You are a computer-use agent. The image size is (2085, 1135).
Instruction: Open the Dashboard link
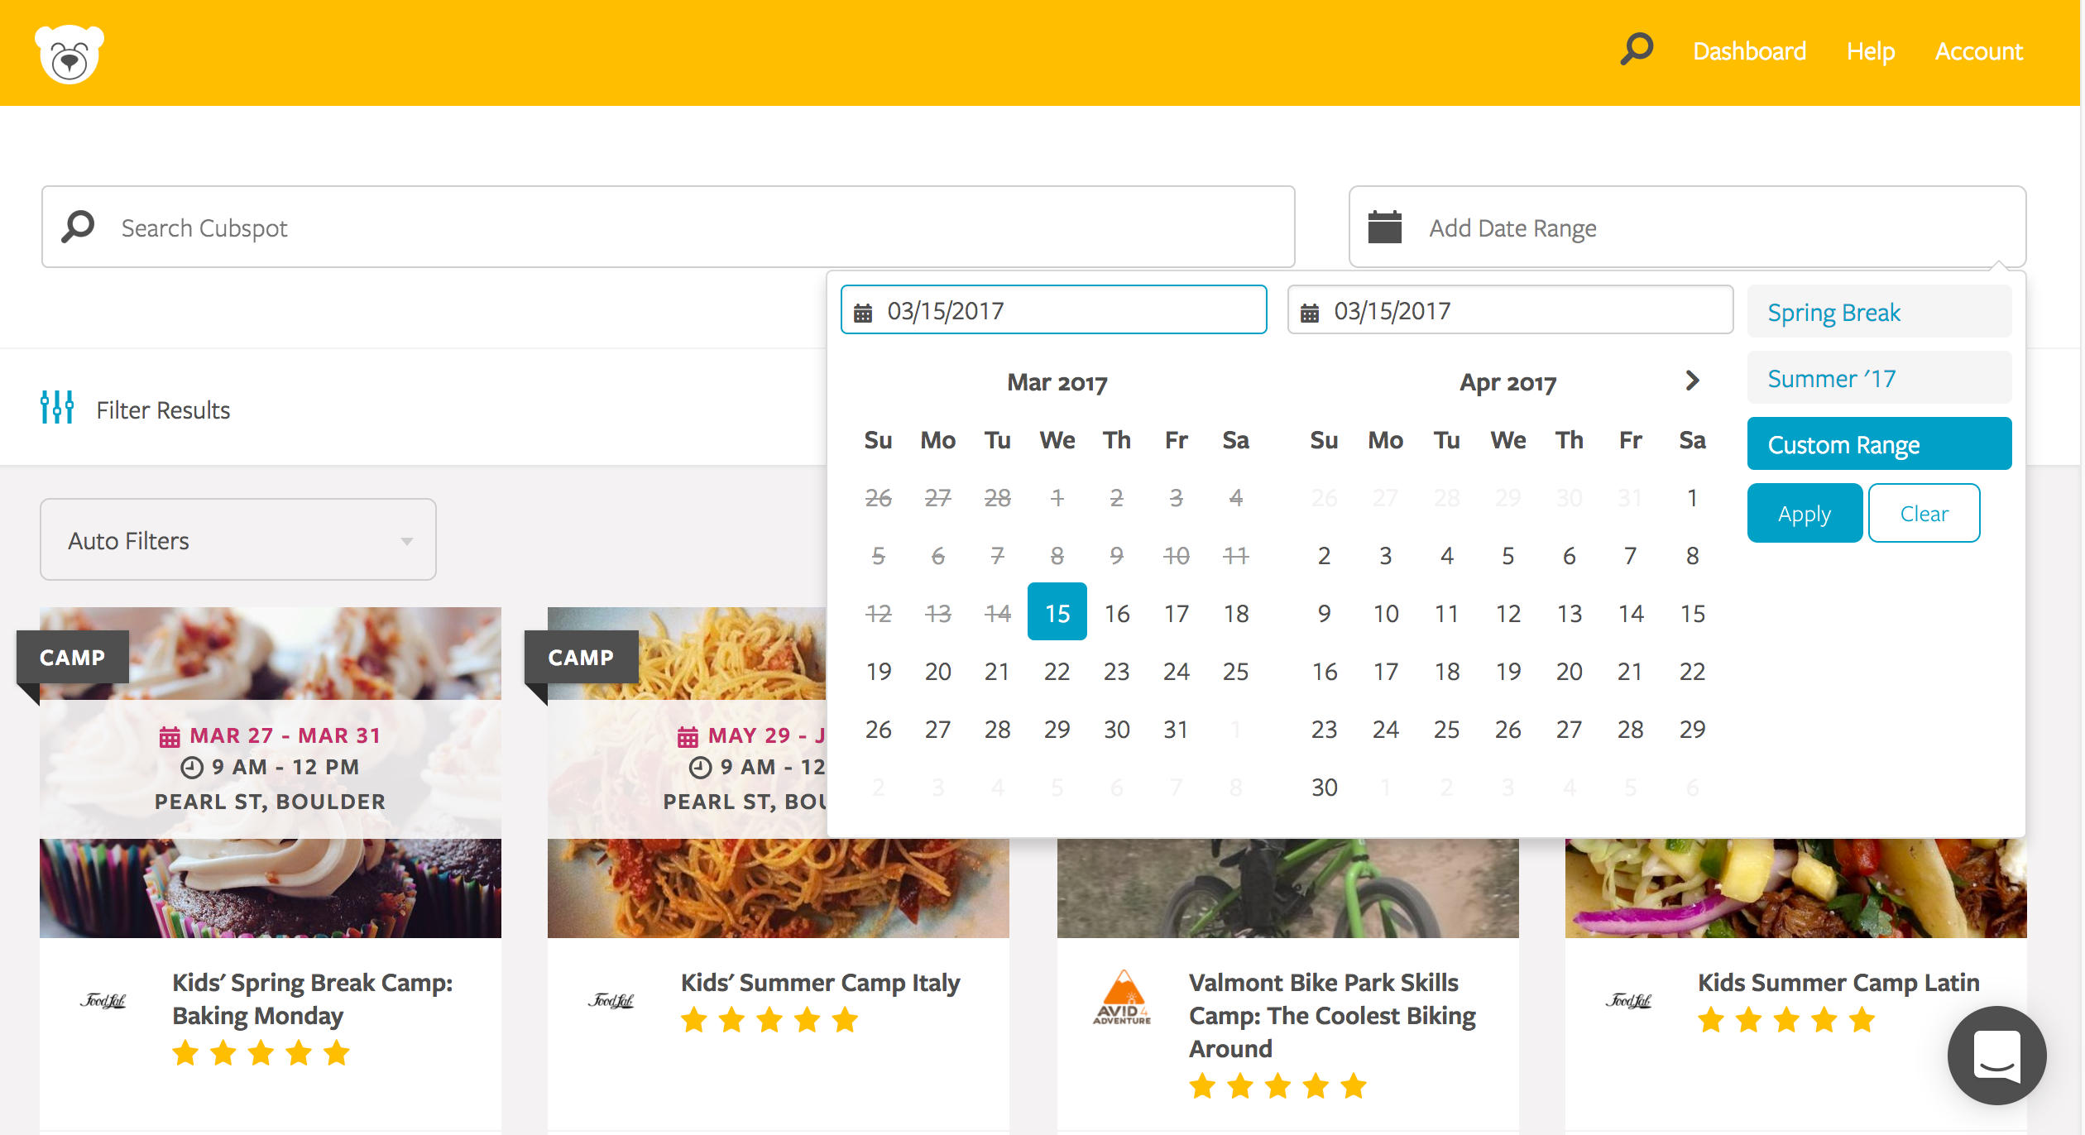[1749, 51]
